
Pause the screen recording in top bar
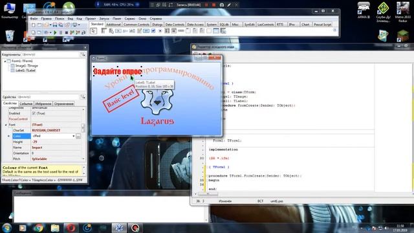(x=207, y=5)
